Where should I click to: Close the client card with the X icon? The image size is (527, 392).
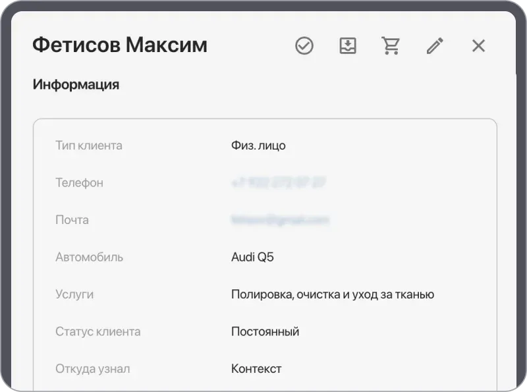(478, 45)
